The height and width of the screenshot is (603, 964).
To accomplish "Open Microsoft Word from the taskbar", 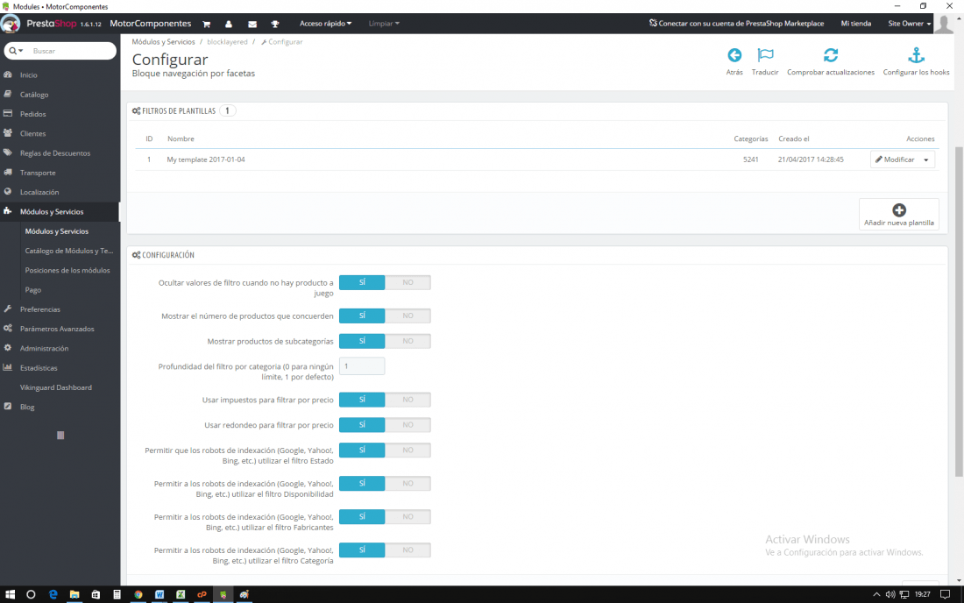I will click(159, 594).
